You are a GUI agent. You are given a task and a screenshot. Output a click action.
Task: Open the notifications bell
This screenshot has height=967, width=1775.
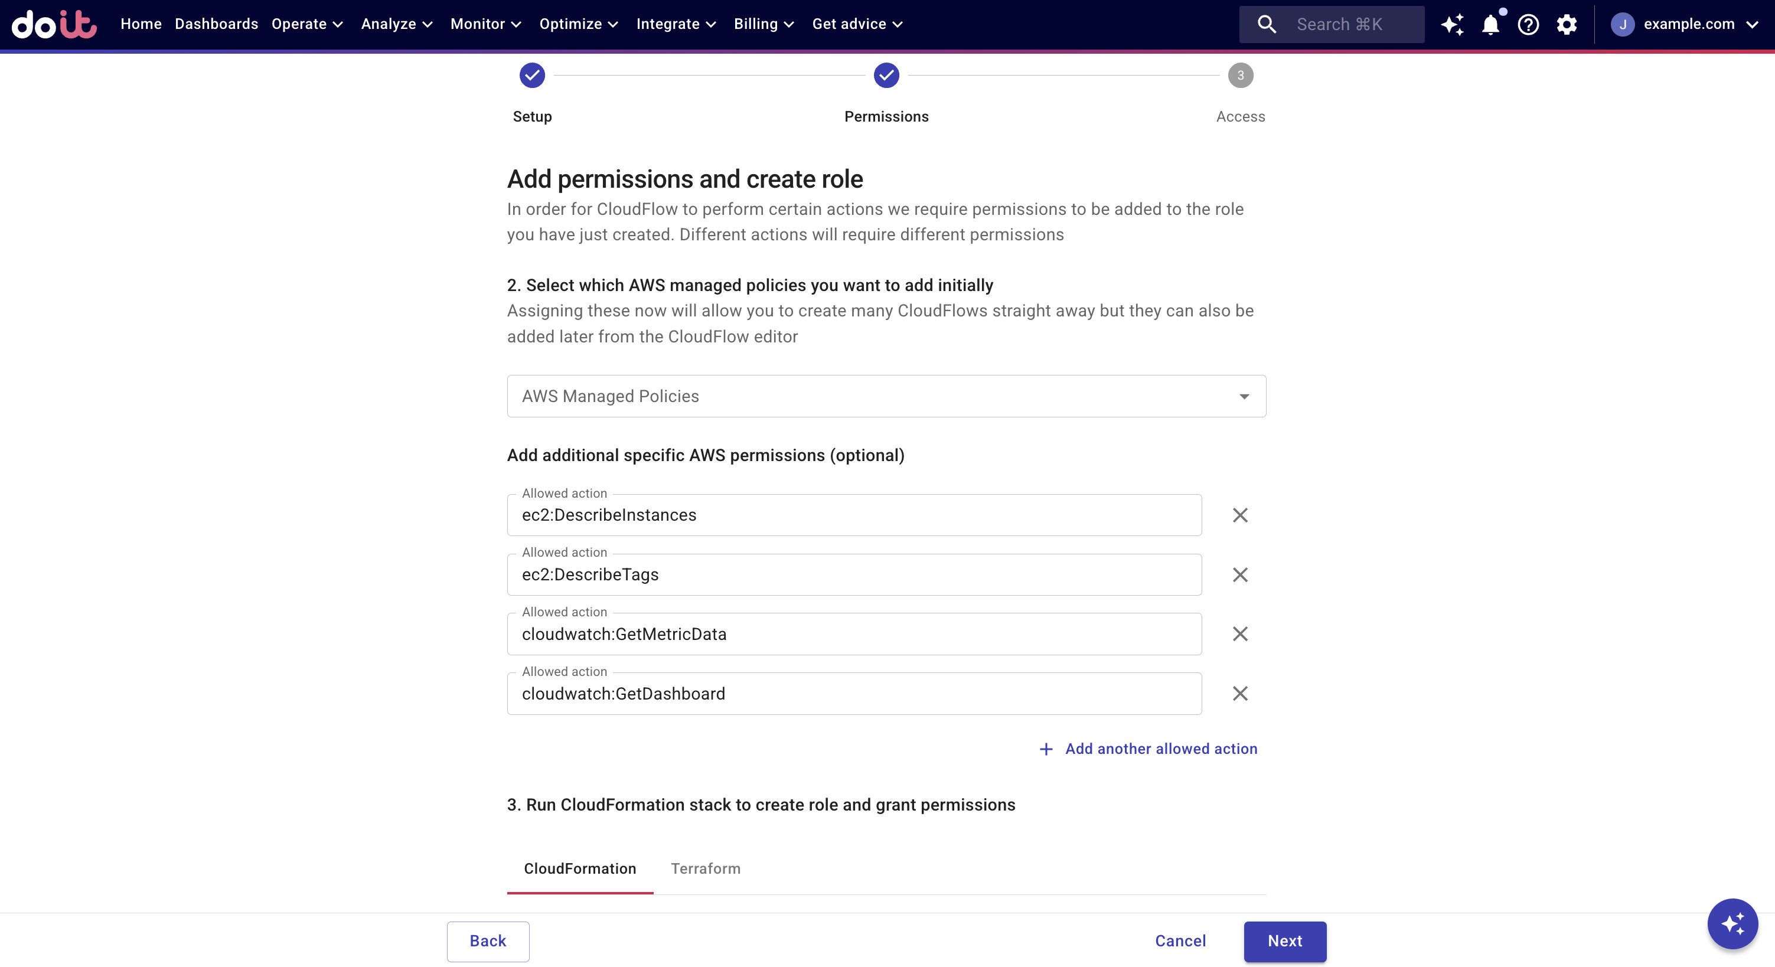(x=1490, y=24)
